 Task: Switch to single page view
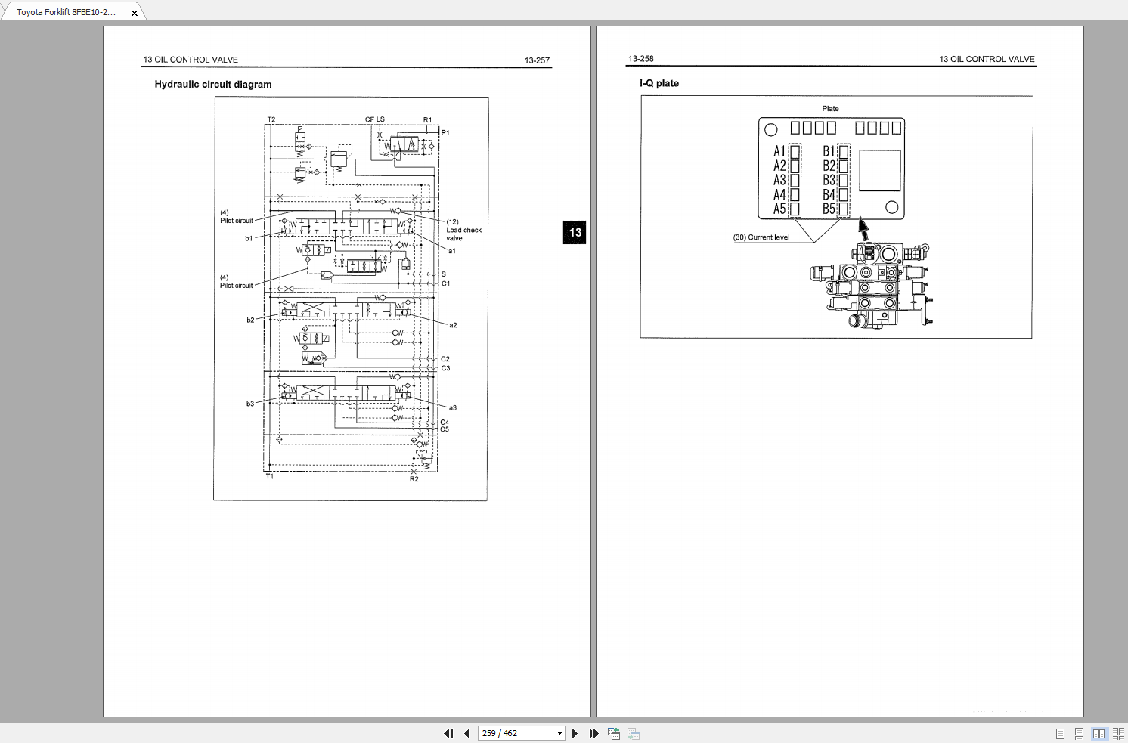(x=1060, y=734)
